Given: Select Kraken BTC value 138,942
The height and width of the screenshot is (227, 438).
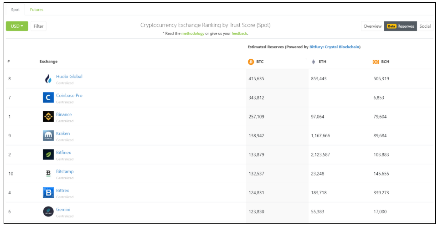Looking at the screenshot, I should pos(257,136).
